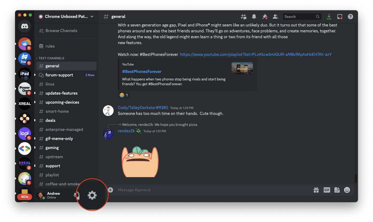Open Andrew's user profile panel

(54, 195)
